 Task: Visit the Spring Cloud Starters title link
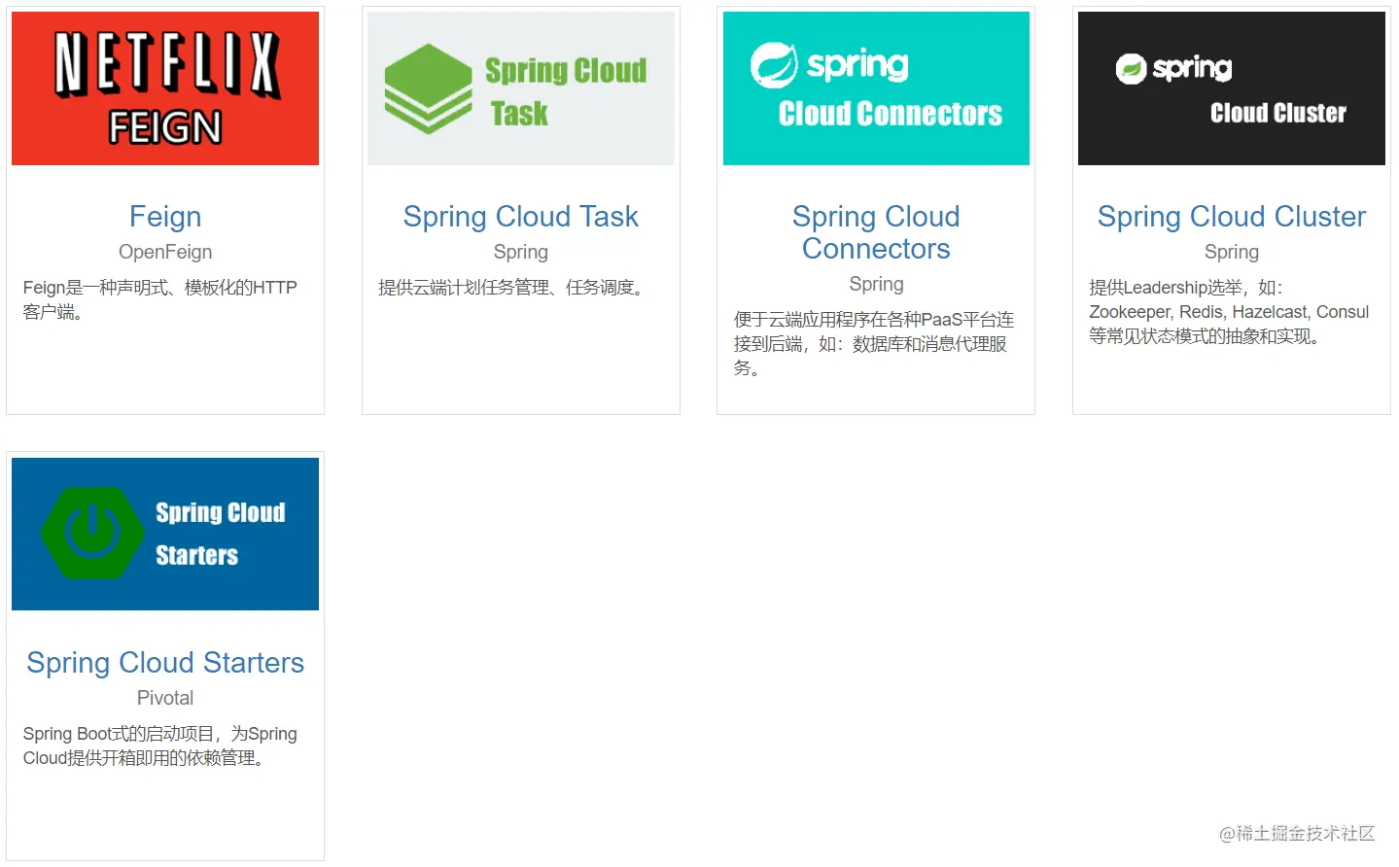[165, 662]
